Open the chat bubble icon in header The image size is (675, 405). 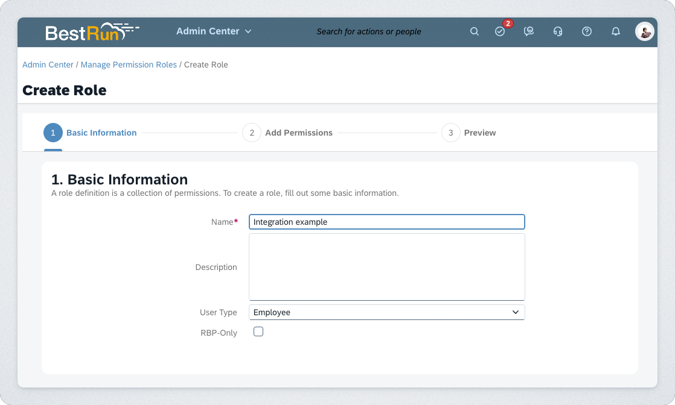(x=529, y=31)
